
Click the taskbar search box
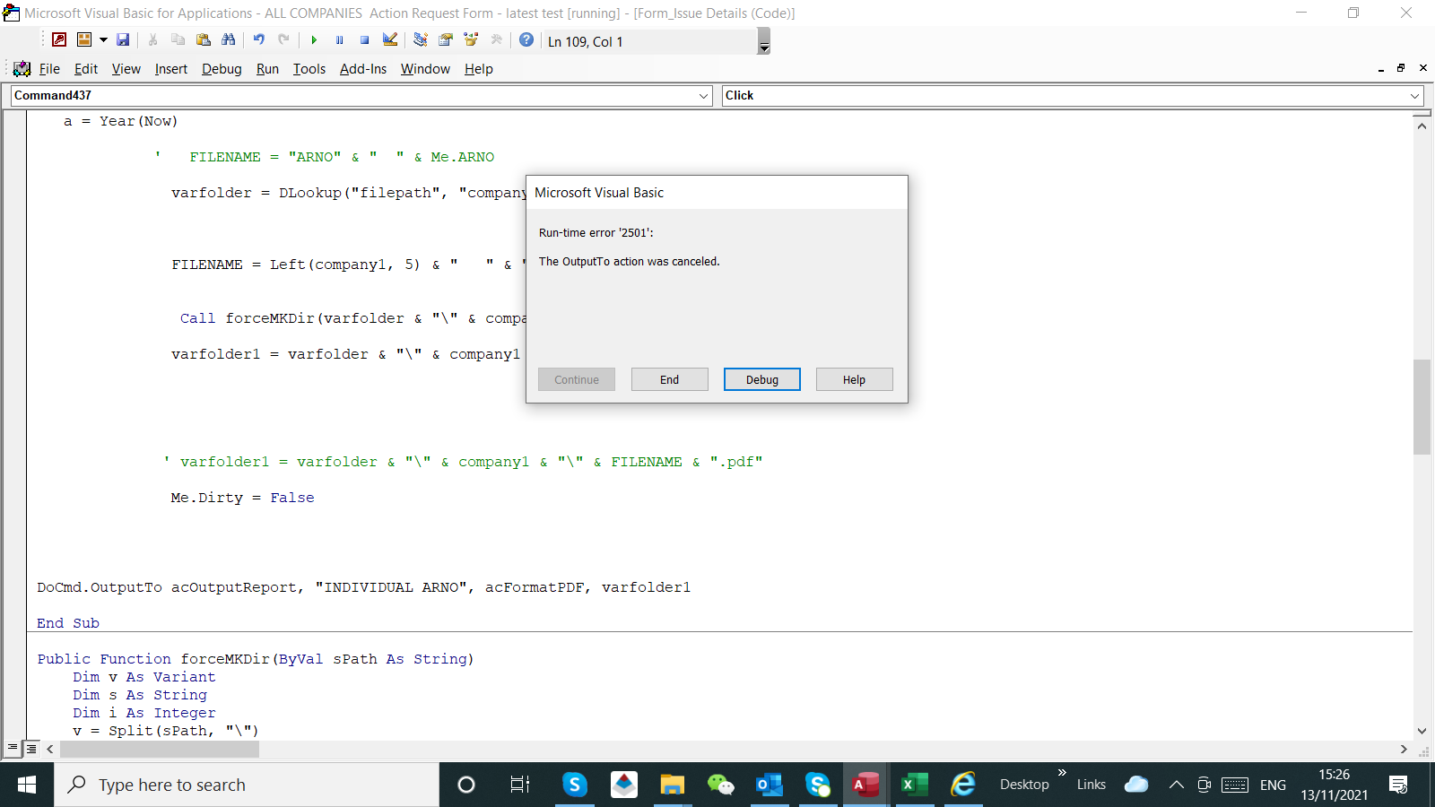[247, 785]
